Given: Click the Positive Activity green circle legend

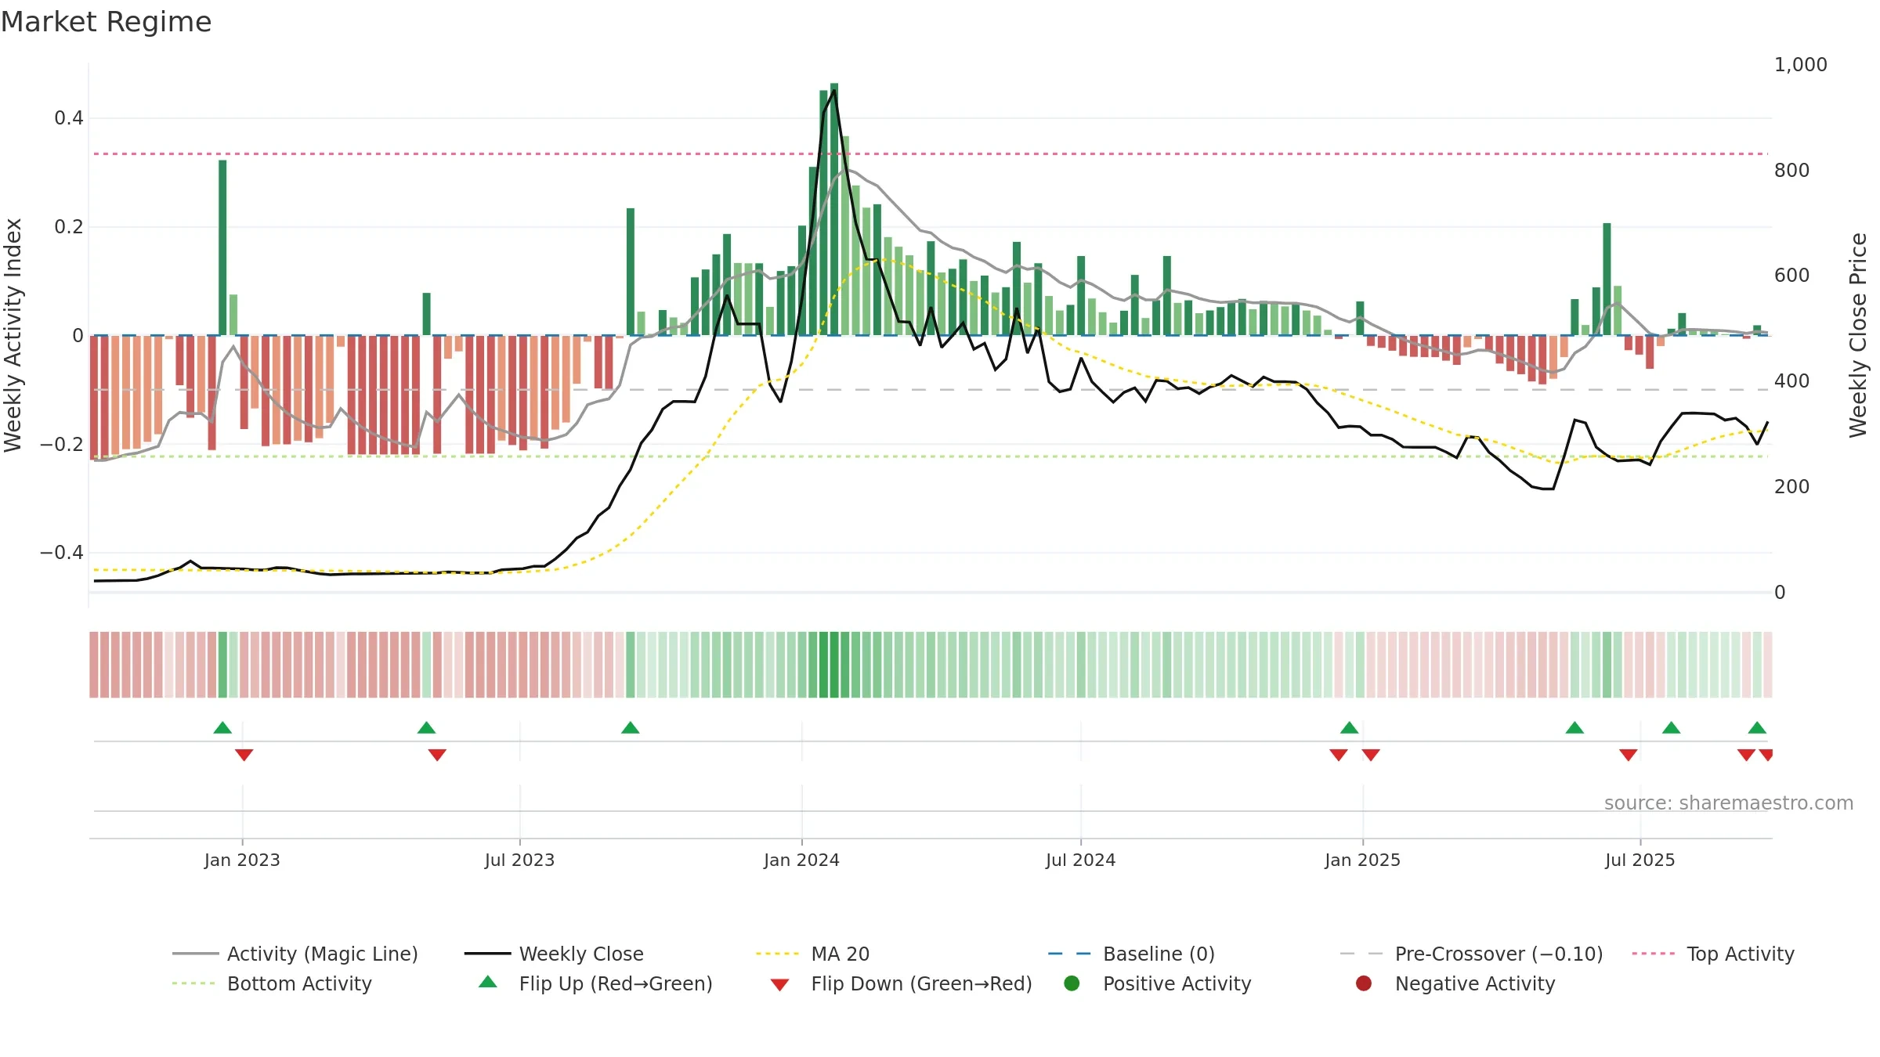Looking at the screenshot, I should (1072, 983).
